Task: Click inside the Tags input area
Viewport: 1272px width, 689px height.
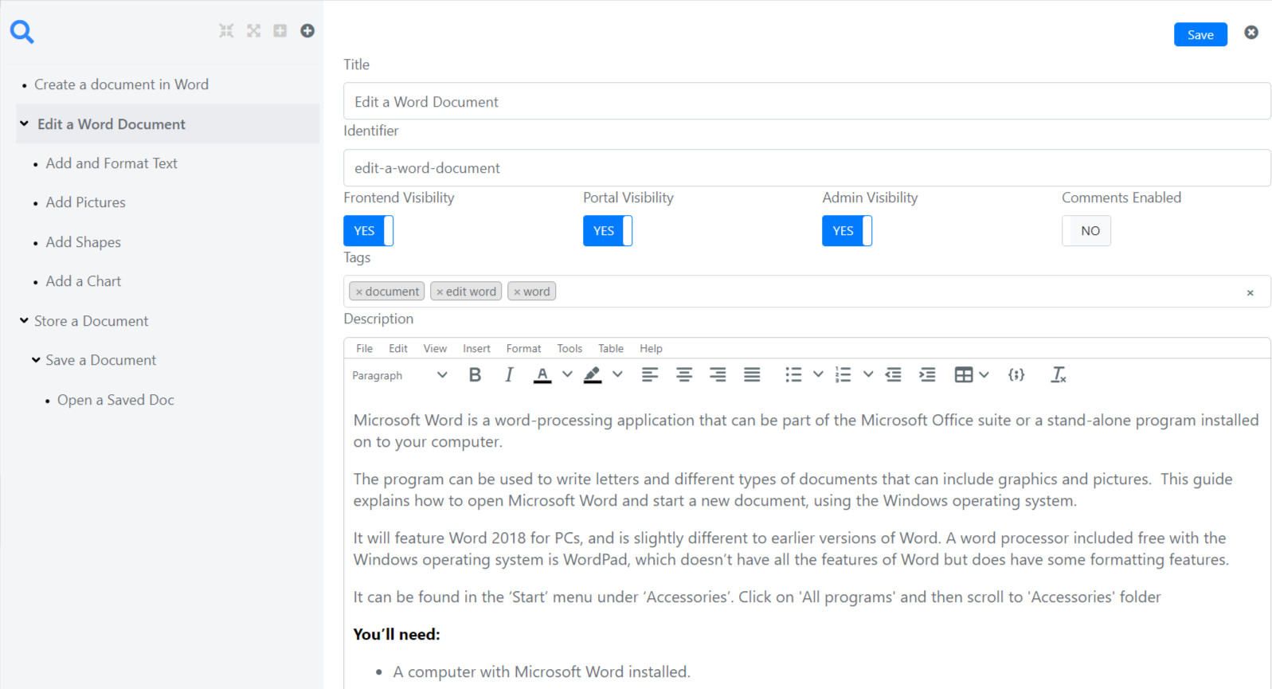Action: (x=807, y=292)
